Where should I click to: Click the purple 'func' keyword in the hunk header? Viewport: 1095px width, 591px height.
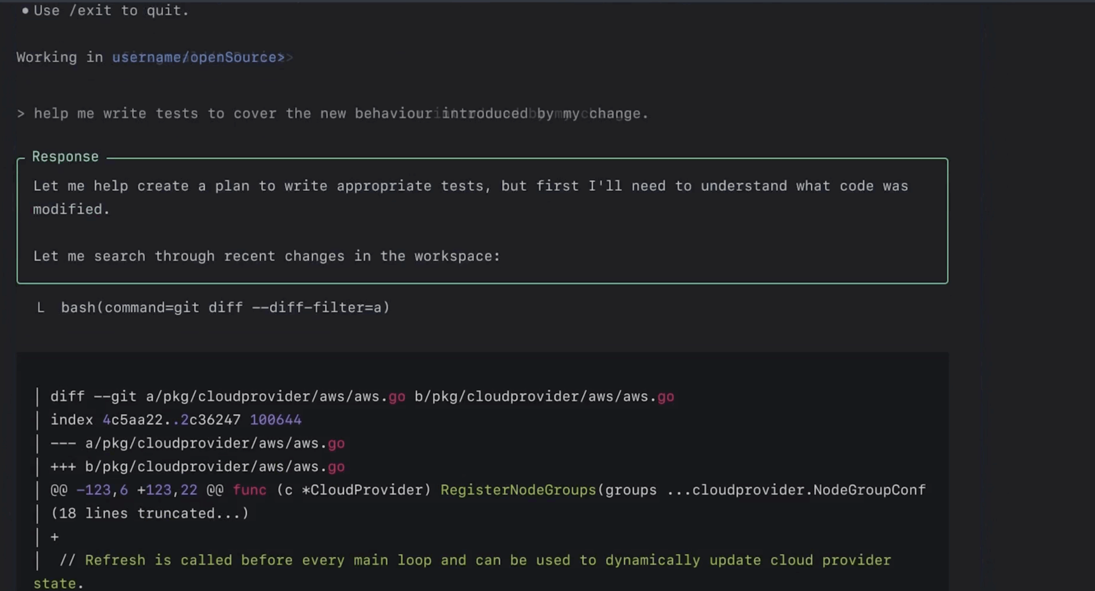(249, 490)
